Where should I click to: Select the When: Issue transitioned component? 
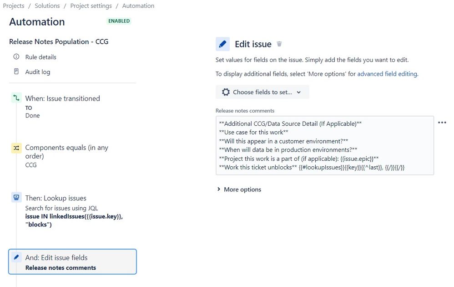[62, 98]
